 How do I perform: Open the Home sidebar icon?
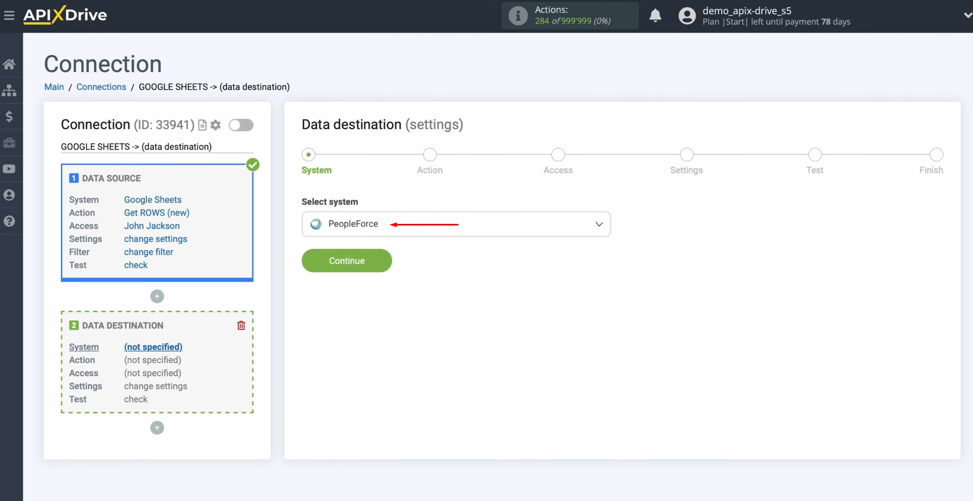pos(9,64)
